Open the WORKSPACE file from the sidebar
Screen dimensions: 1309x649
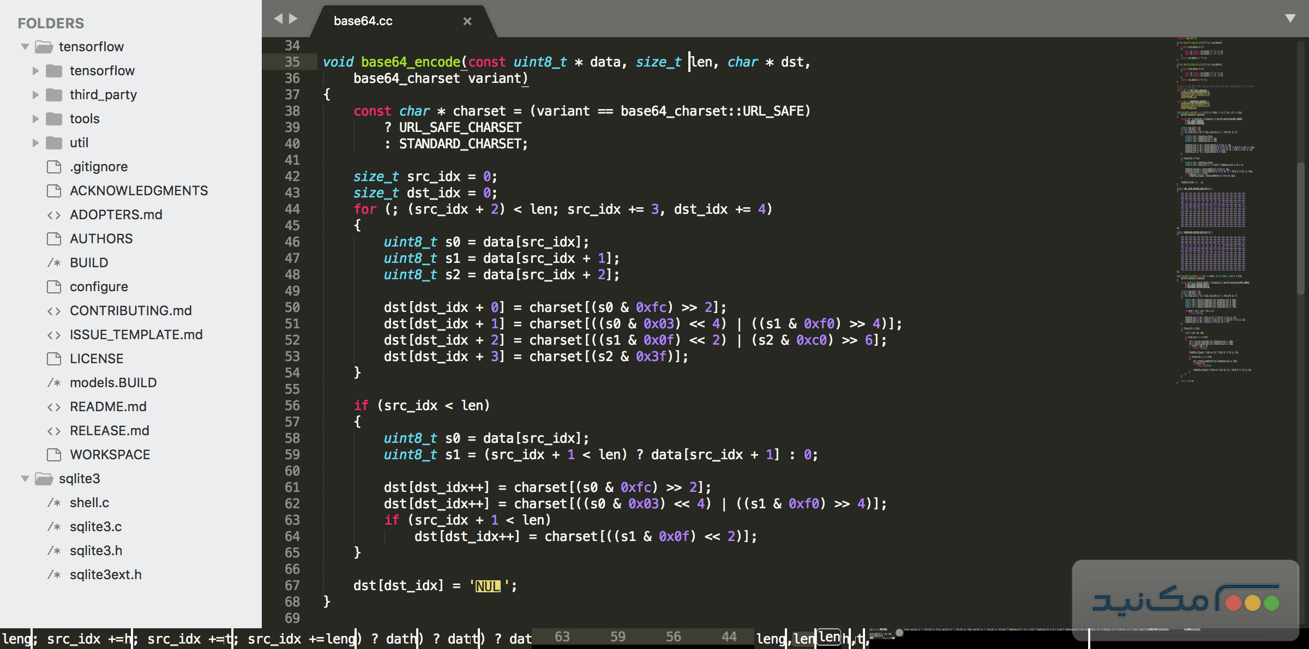click(110, 454)
